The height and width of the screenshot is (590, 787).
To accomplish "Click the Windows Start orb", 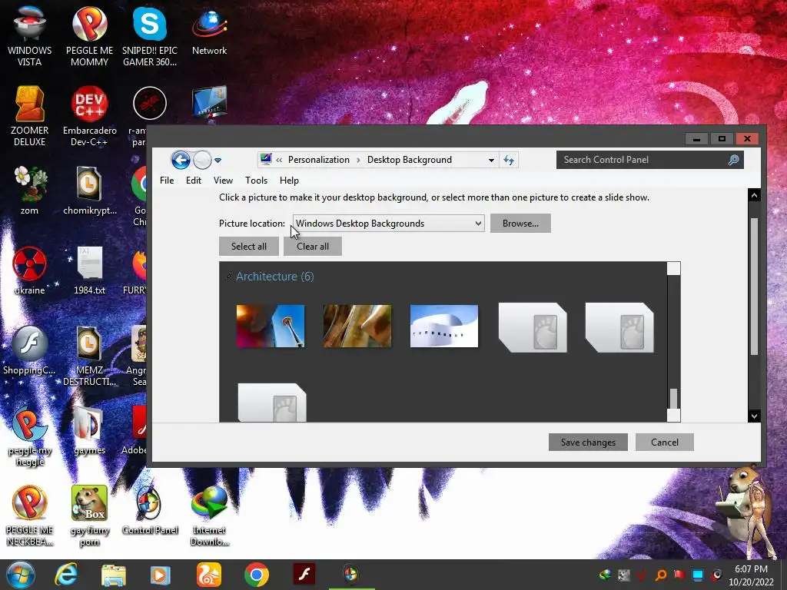I will pyautogui.click(x=21, y=575).
